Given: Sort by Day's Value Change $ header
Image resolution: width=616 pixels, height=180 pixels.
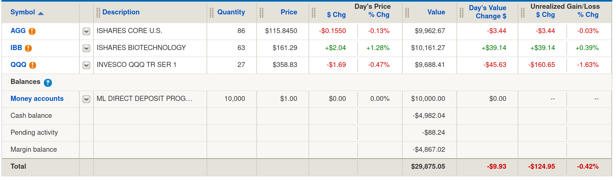Looking at the screenshot, I should (488, 12).
